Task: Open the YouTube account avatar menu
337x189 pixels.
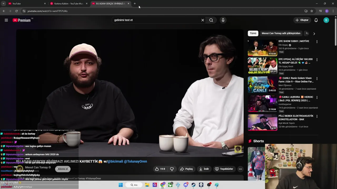Action: [326, 20]
